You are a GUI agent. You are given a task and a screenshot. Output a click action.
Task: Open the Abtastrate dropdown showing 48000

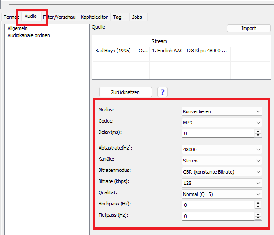pyautogui.click(x=222, y=150)
